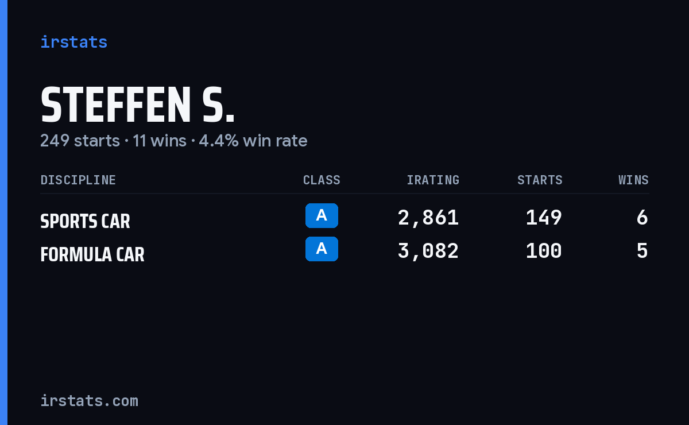Click the 2,861 iRating value
The image size is (689, 425).
(x=428, y=218)
